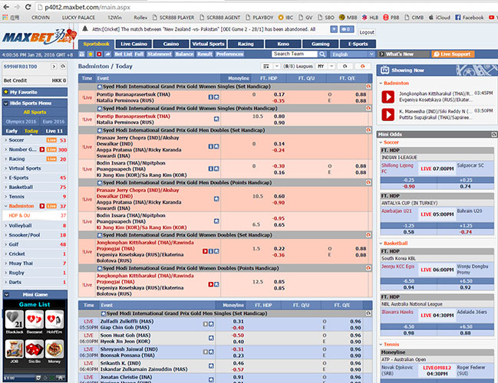Viewport: 498px width, 383px height.
Task: Play Jongkonphan Kittiharakul live stream
Action: coord(388,97)
